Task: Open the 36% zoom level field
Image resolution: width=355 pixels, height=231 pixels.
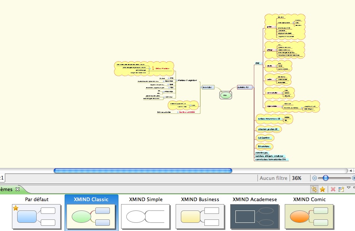Action: click(x=297, y=178)
